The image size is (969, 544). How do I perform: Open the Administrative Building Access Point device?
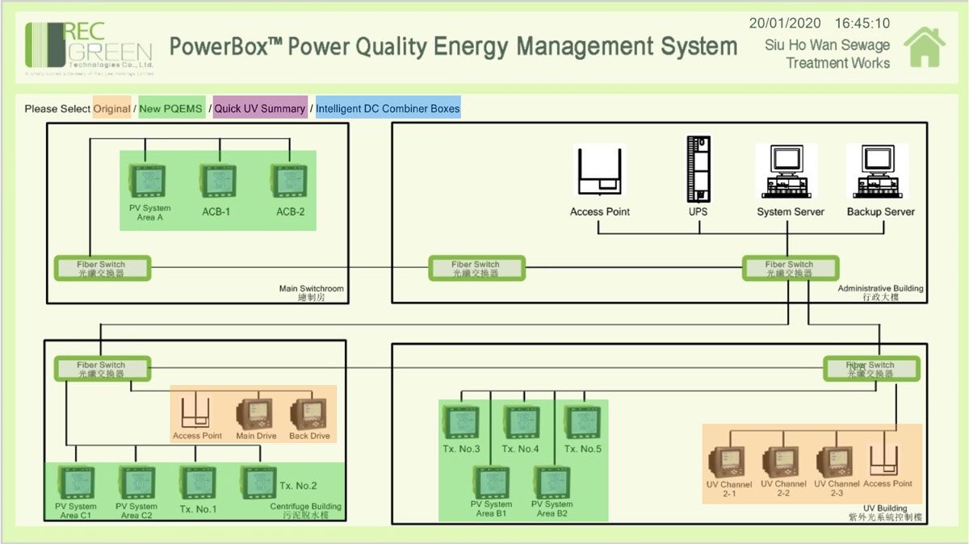(600, 170)
